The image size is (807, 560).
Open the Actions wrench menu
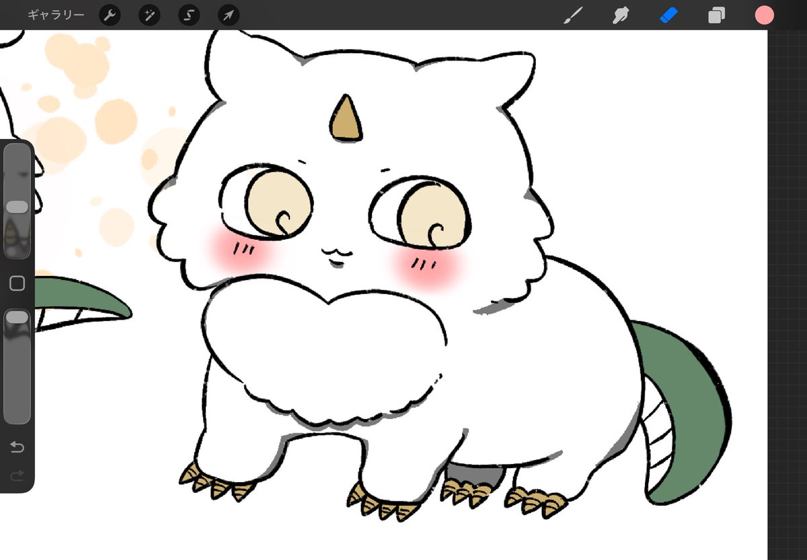[110, 15]
